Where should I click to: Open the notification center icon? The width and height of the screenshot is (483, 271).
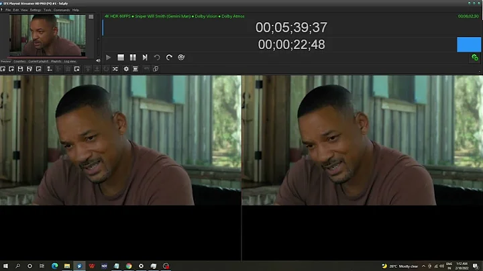476,266
